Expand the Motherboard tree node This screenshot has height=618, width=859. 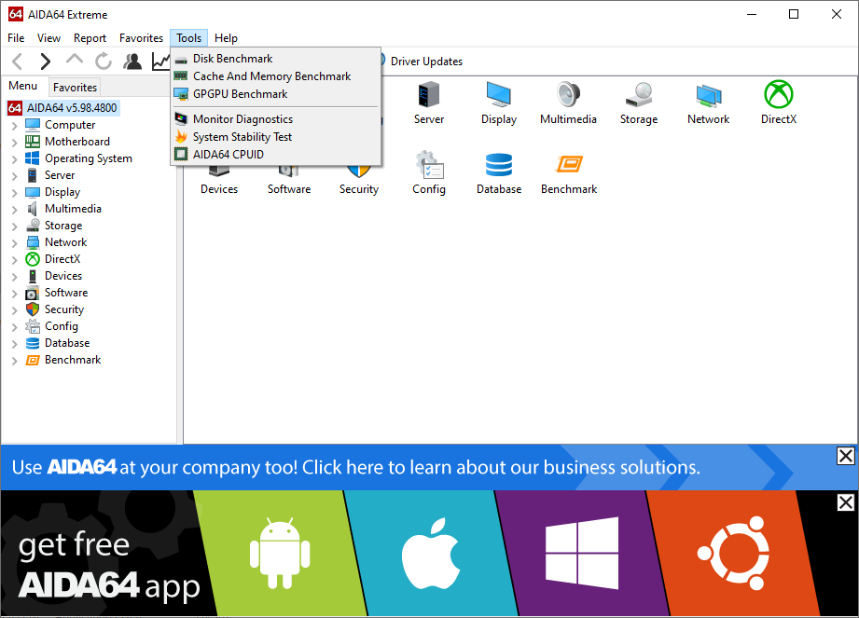pyautogui.click(x=14, y=143)
